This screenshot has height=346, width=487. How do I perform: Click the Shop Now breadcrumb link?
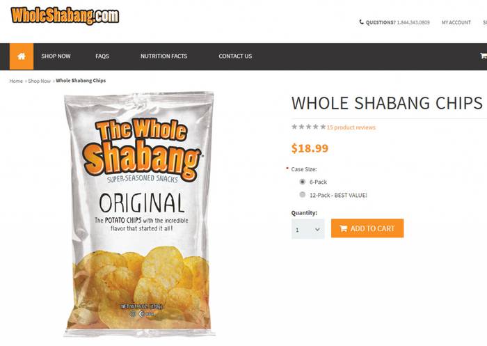[x=39, y=81]
